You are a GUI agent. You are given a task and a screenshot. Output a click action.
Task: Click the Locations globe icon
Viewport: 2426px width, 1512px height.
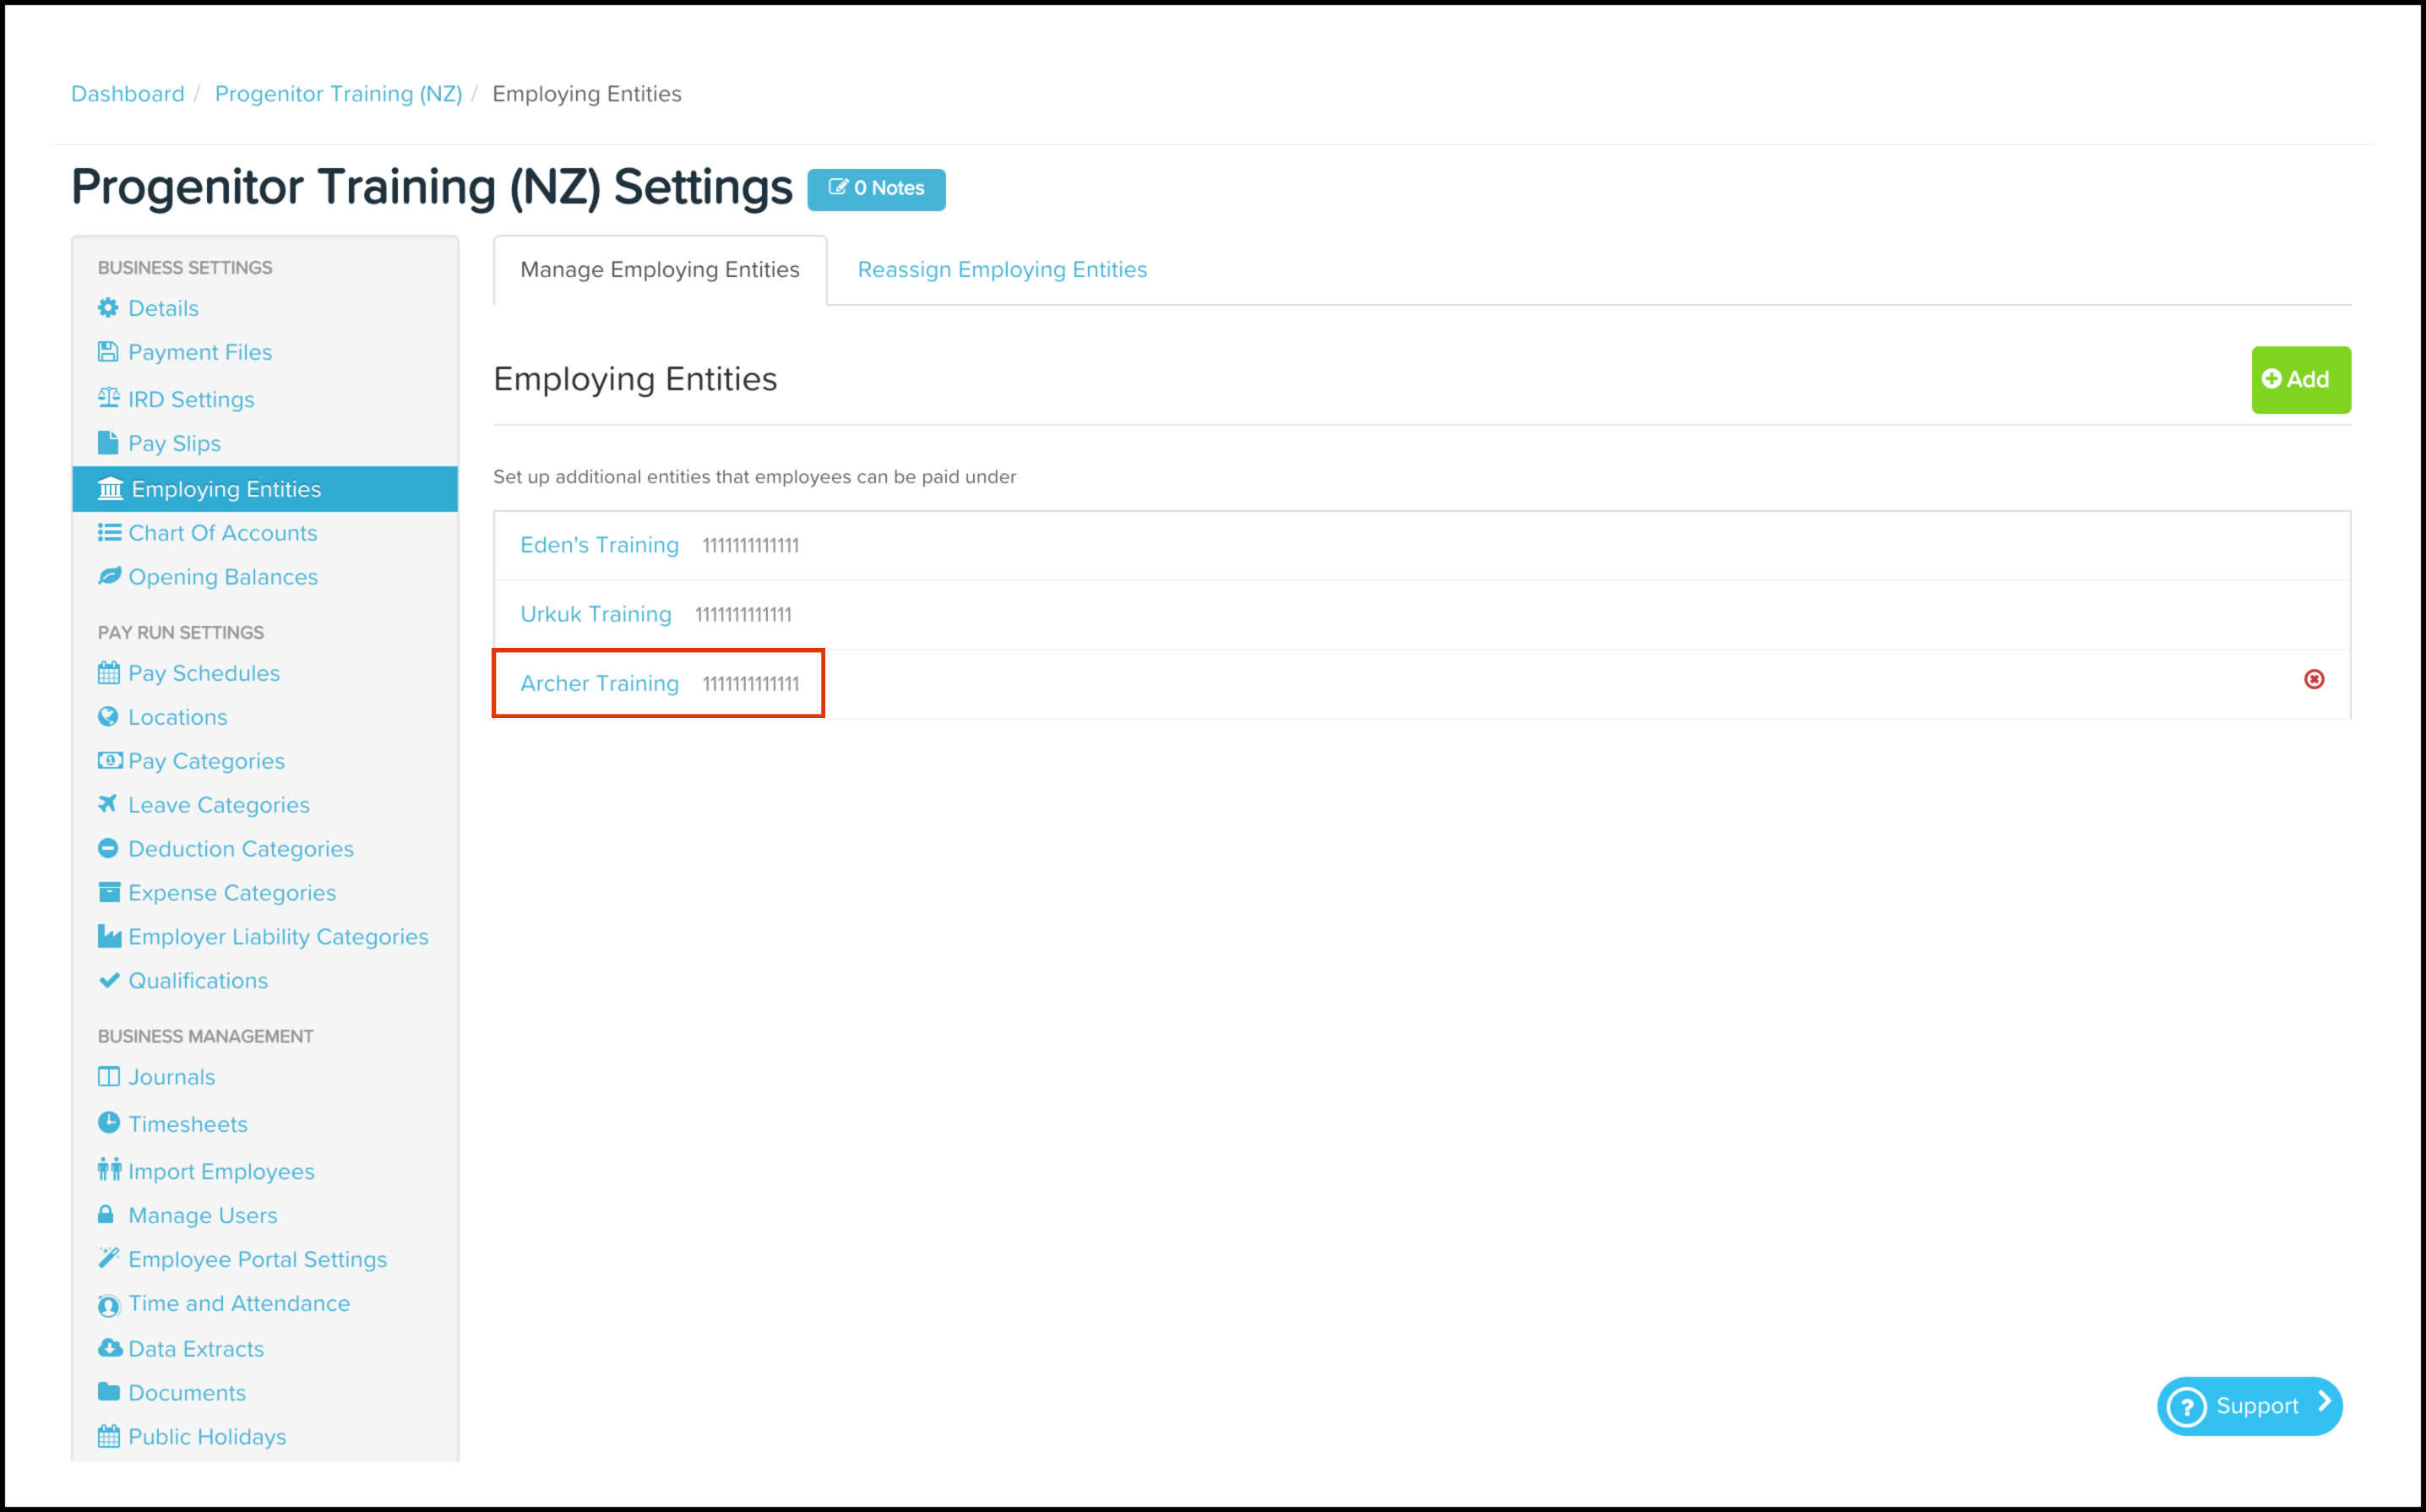click(x=108, y=716)
